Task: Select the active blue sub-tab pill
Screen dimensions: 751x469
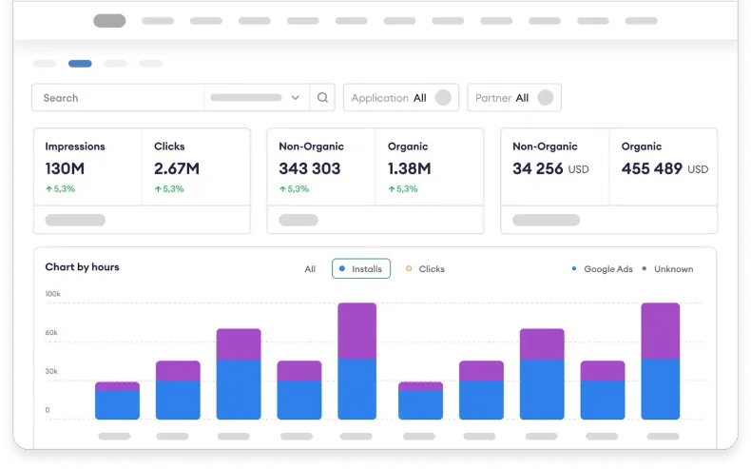Action: click(80, 63)
